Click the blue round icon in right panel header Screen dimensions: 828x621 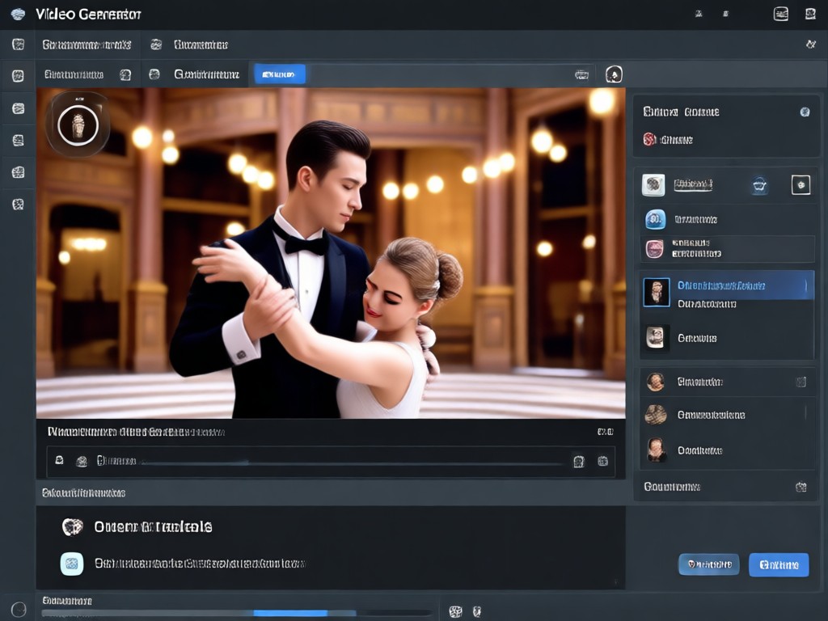coord(805,112)
